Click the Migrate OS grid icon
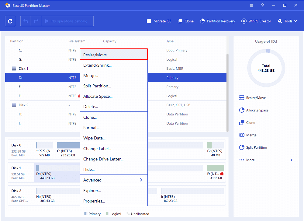This screenshot has height=222, width=304. tap(149, 21)
